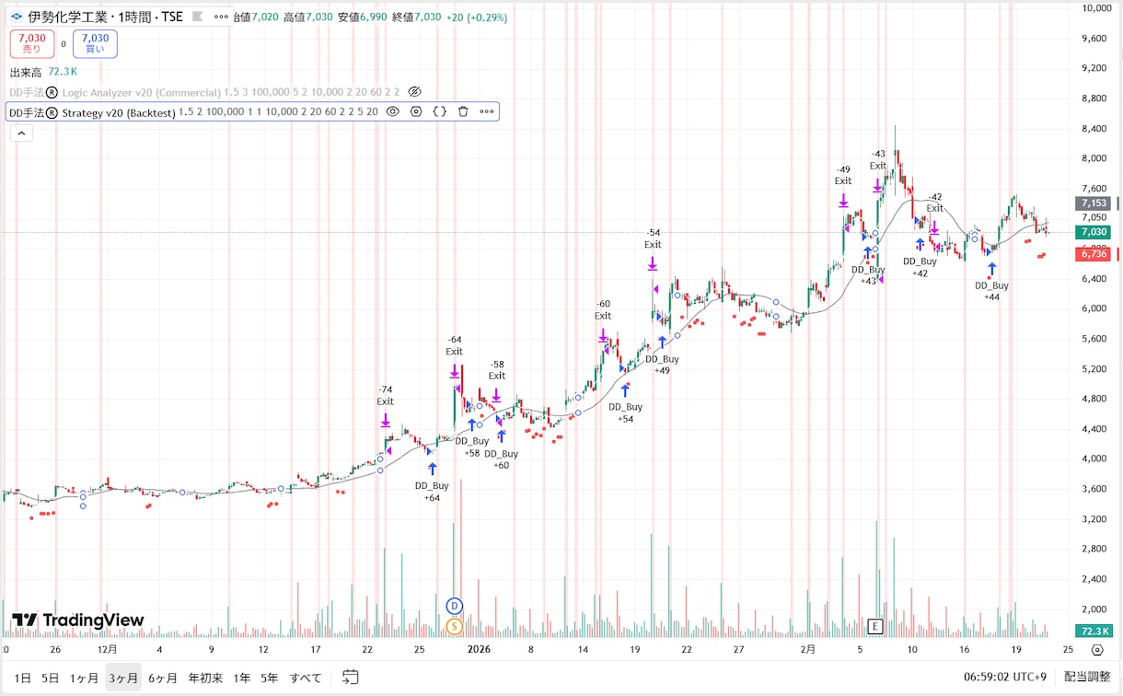Click the 7,153 gray price label
The image size is (1123, 696).
1093,203
